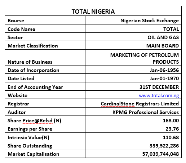Open the www.total.com.ng website link

(159, 95)
